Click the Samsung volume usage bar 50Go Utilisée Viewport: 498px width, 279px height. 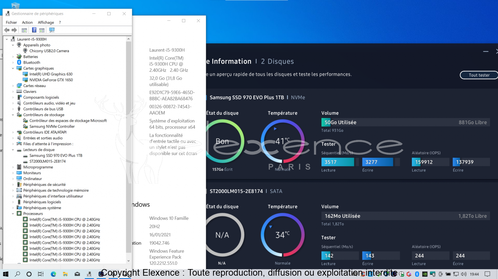coord(406,122)
